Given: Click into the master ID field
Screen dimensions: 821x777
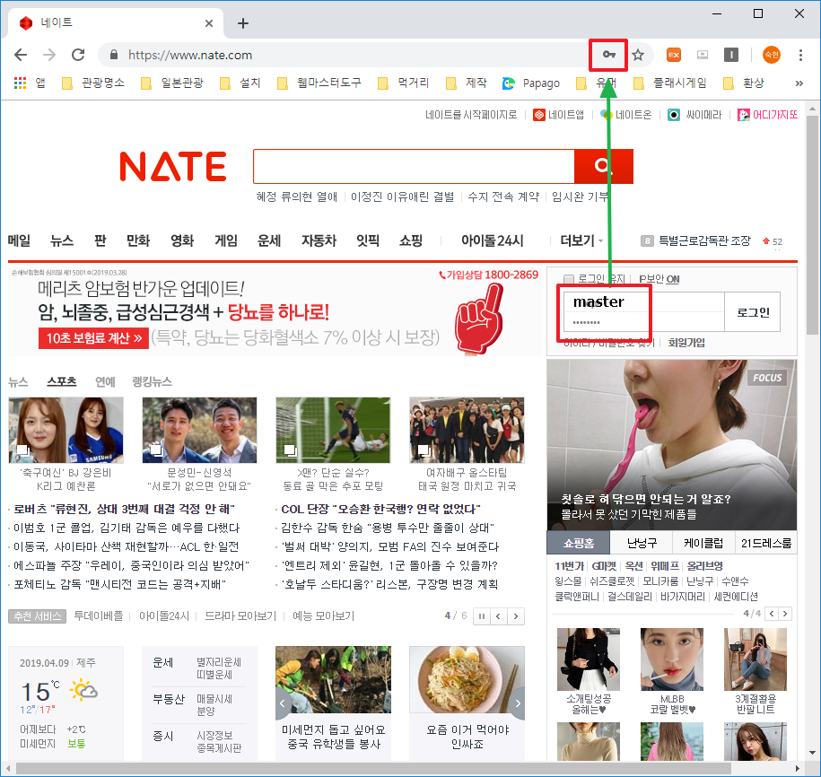Looking at the screenshot, I should [644, 302].
